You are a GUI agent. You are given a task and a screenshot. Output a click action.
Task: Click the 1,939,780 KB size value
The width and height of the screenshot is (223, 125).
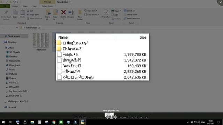pos(135,55)
